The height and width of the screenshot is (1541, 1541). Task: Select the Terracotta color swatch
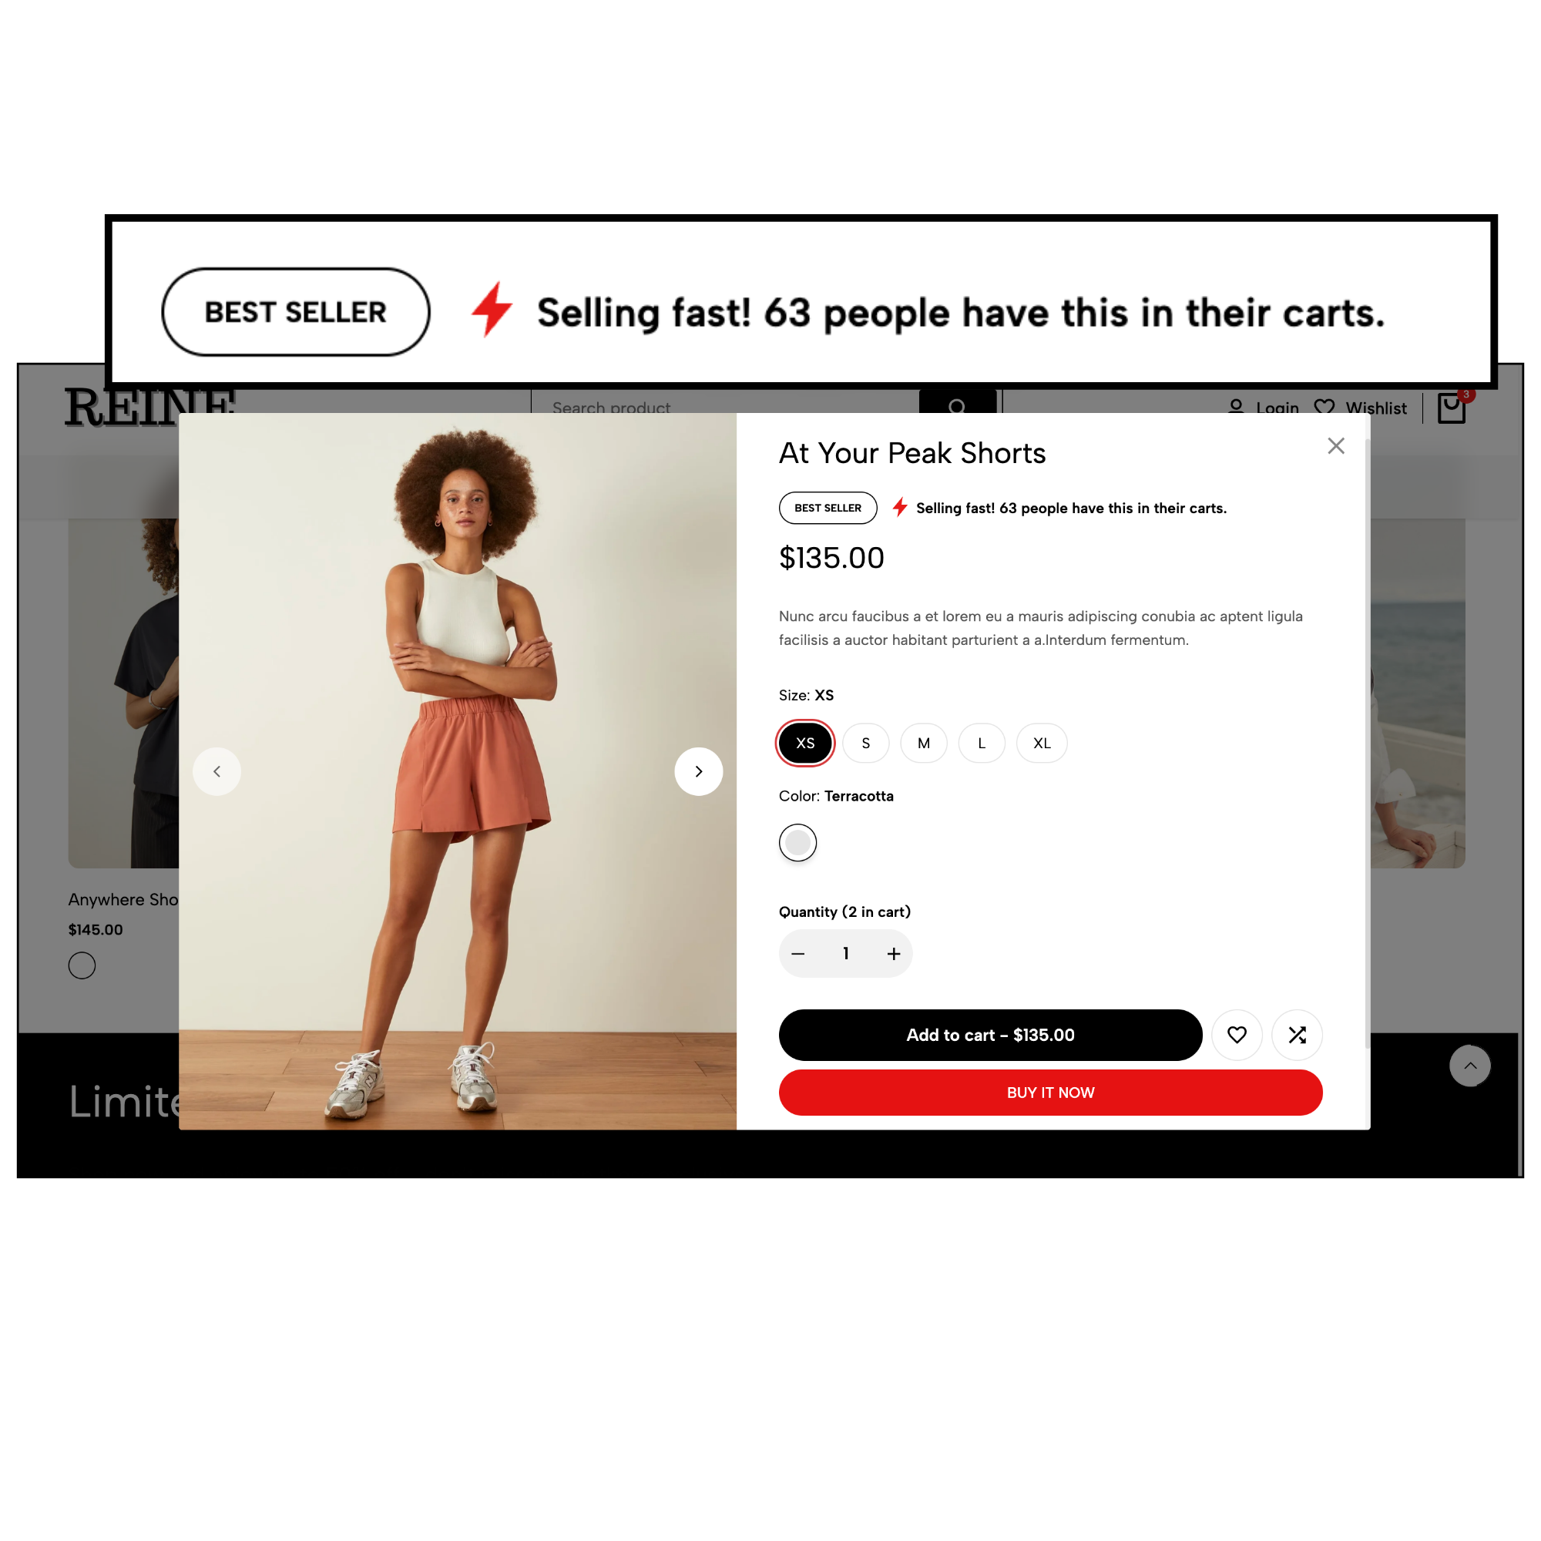pos(797,842)
